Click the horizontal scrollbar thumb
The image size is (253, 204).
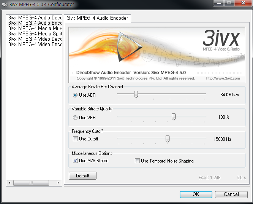pos(31,183)
